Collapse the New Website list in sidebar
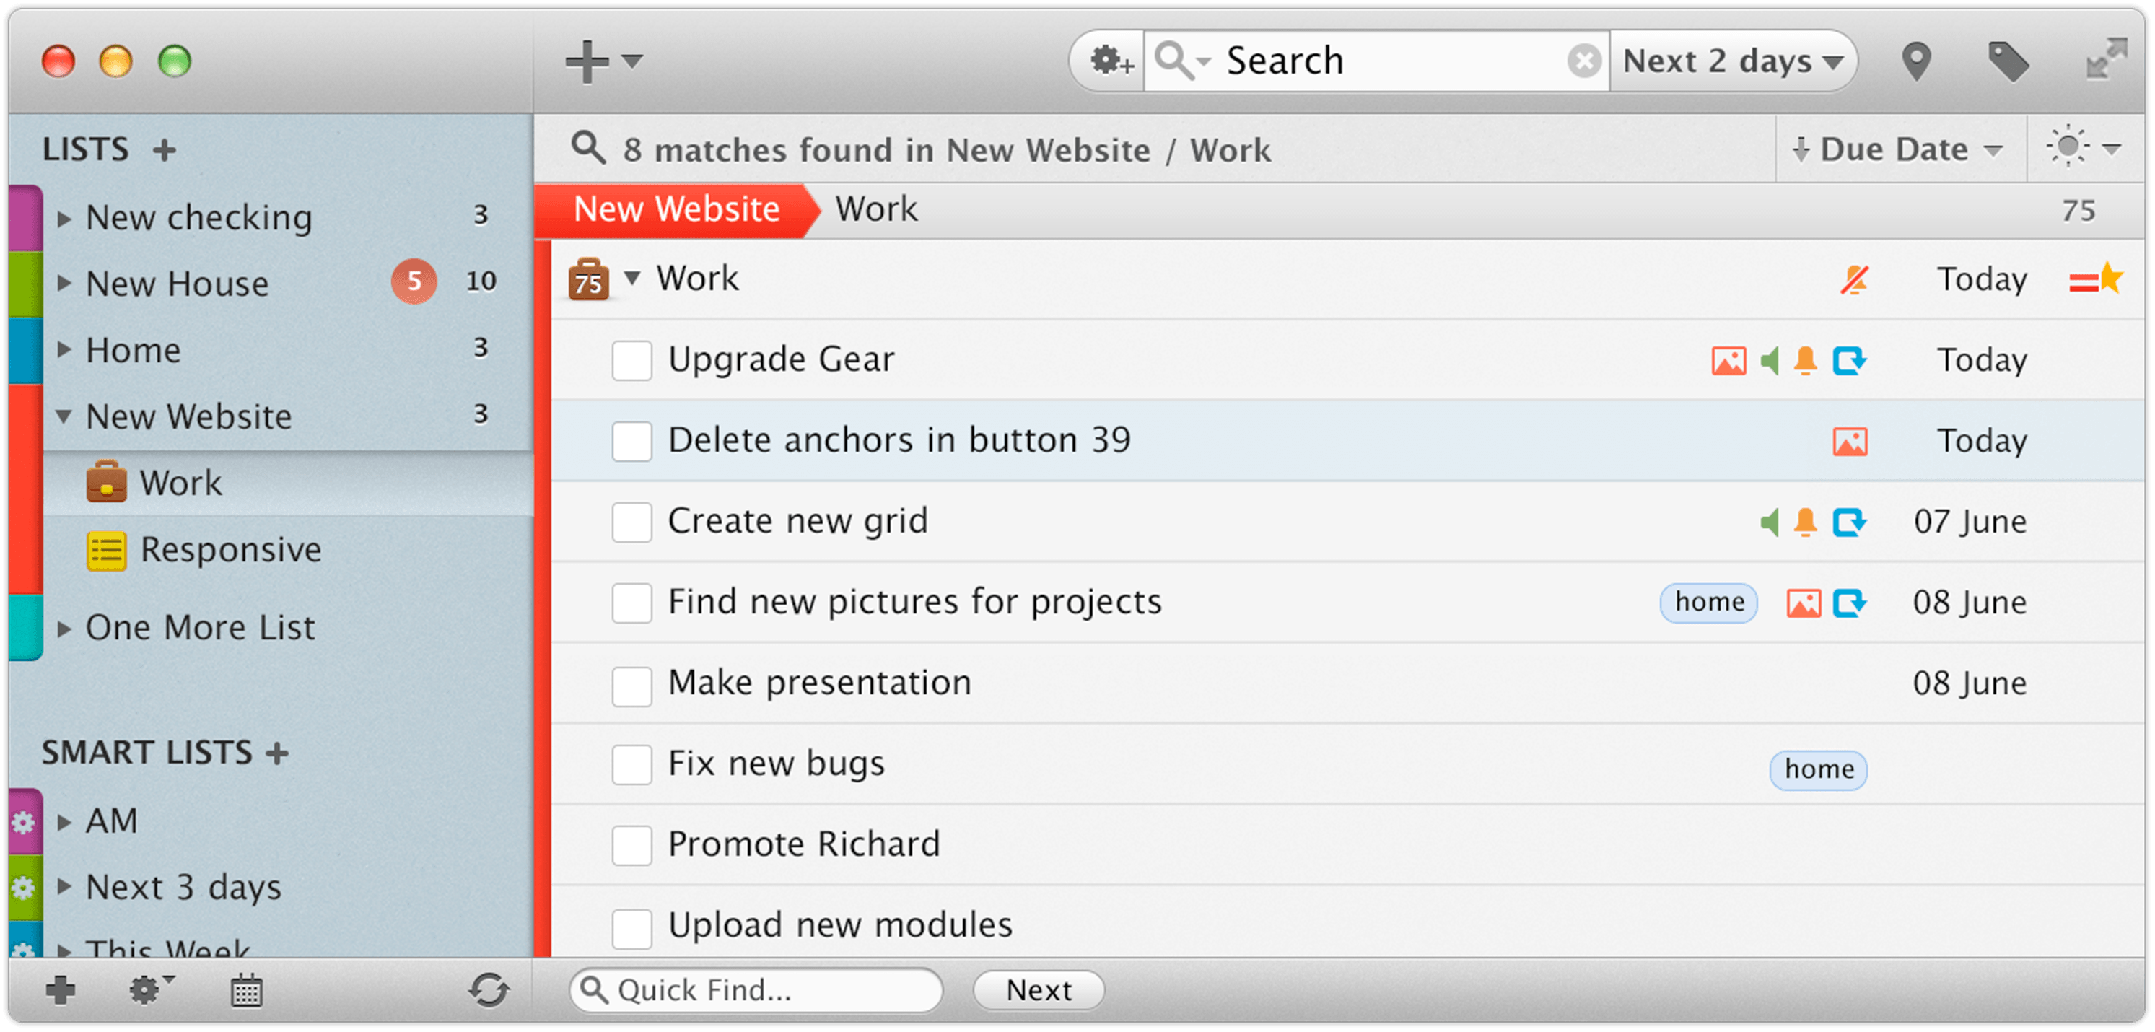 point(64,417)
